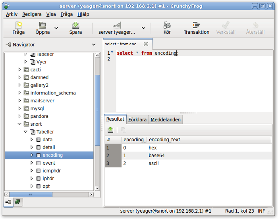This screenshot has width=278, height=219.
Task: Select the icmphdr table in the tree
Action: [x=52, y=171]
